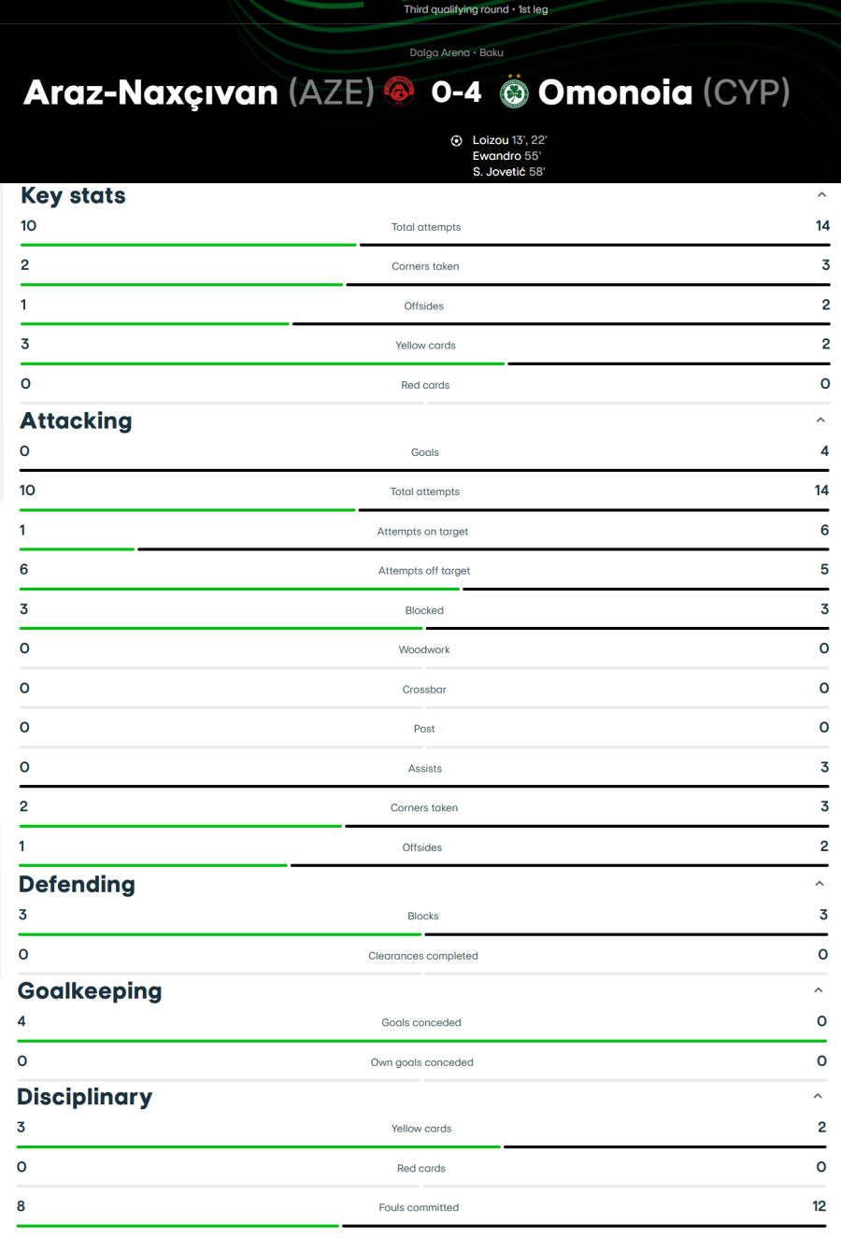Click the Omonoia club crest icon
The width and height of the screenshot is (841, 1238).
(514, 92)
